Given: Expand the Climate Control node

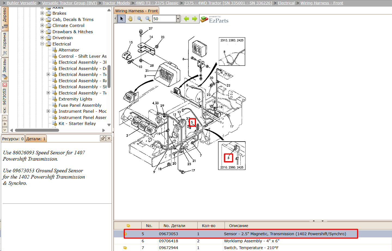Looking at the screenshot, I should click(42, 25).
